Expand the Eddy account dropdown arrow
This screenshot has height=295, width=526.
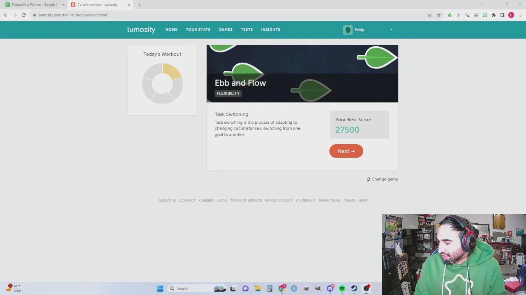391,29
